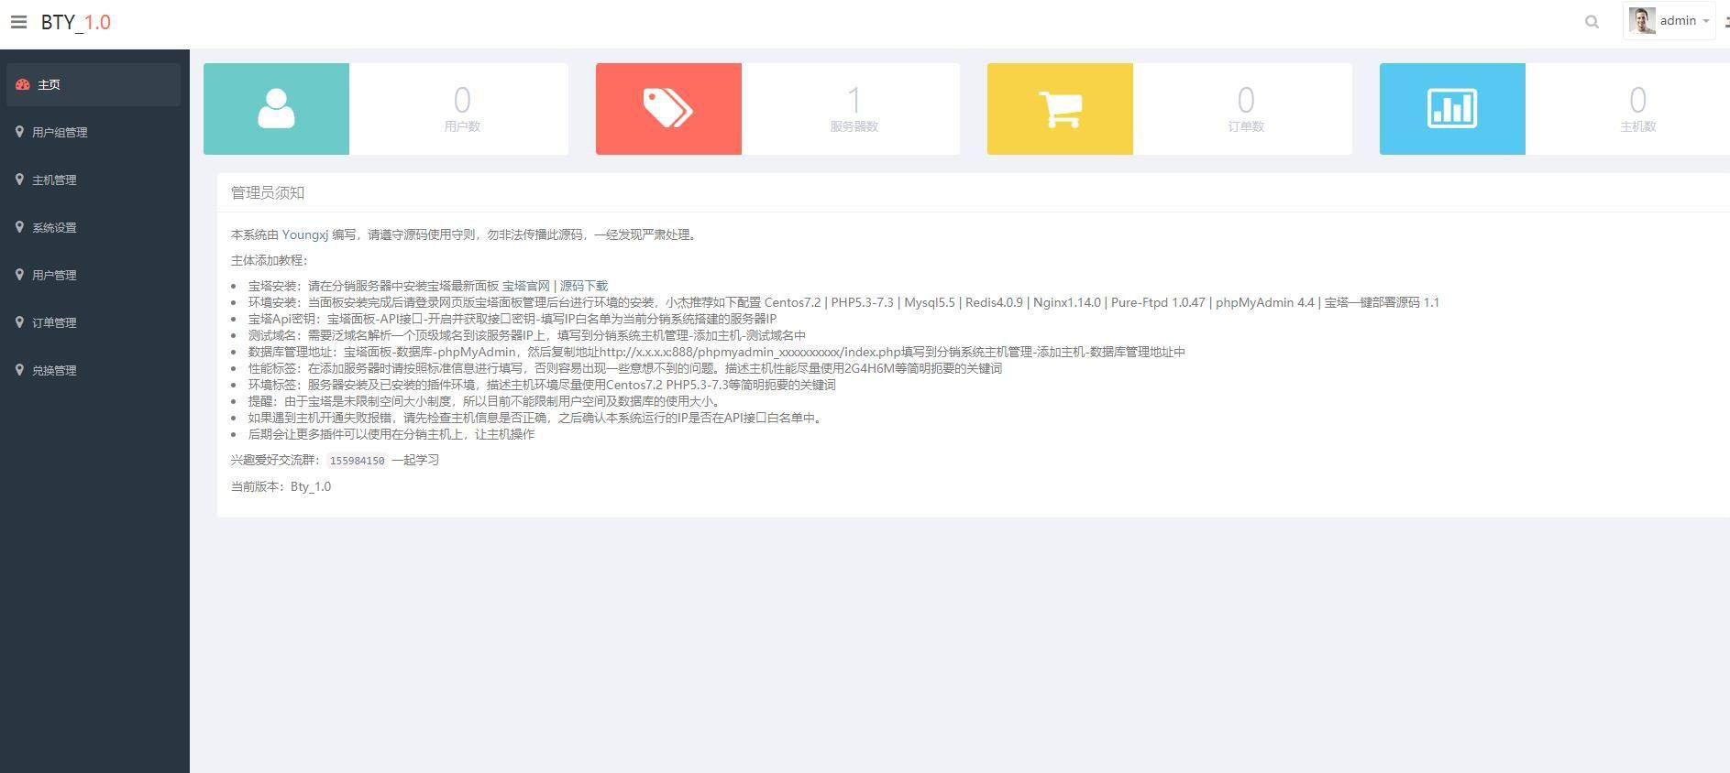
Task: Open the Youngxj author link
Action: coord(305,234)
